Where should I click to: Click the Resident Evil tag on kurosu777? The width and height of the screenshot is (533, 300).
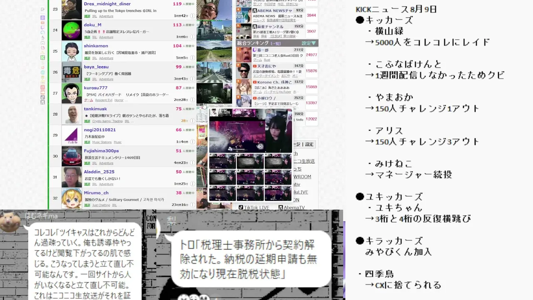[104, 100]
